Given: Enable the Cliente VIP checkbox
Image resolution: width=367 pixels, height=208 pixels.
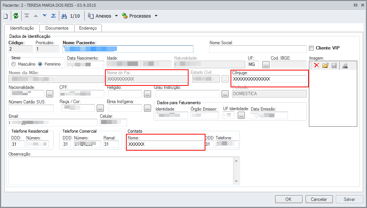Looking at the screenshot, I should (x=311, y=48).
